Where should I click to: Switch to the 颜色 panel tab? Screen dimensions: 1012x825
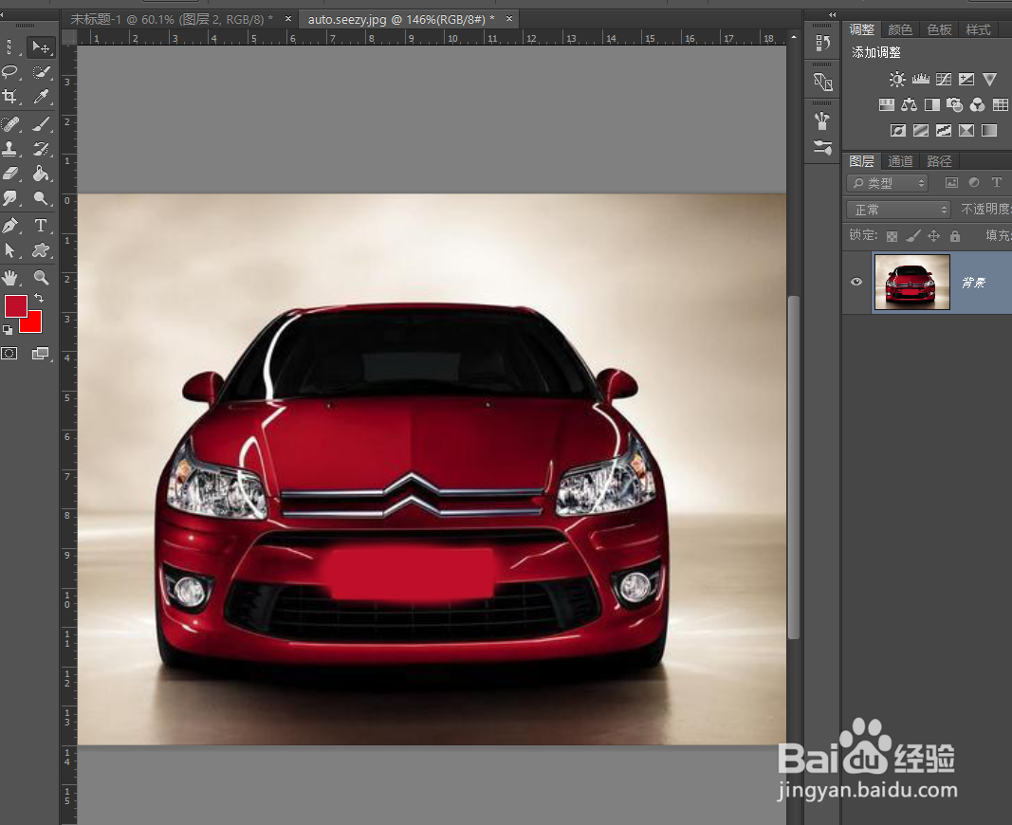click(900, 29)
